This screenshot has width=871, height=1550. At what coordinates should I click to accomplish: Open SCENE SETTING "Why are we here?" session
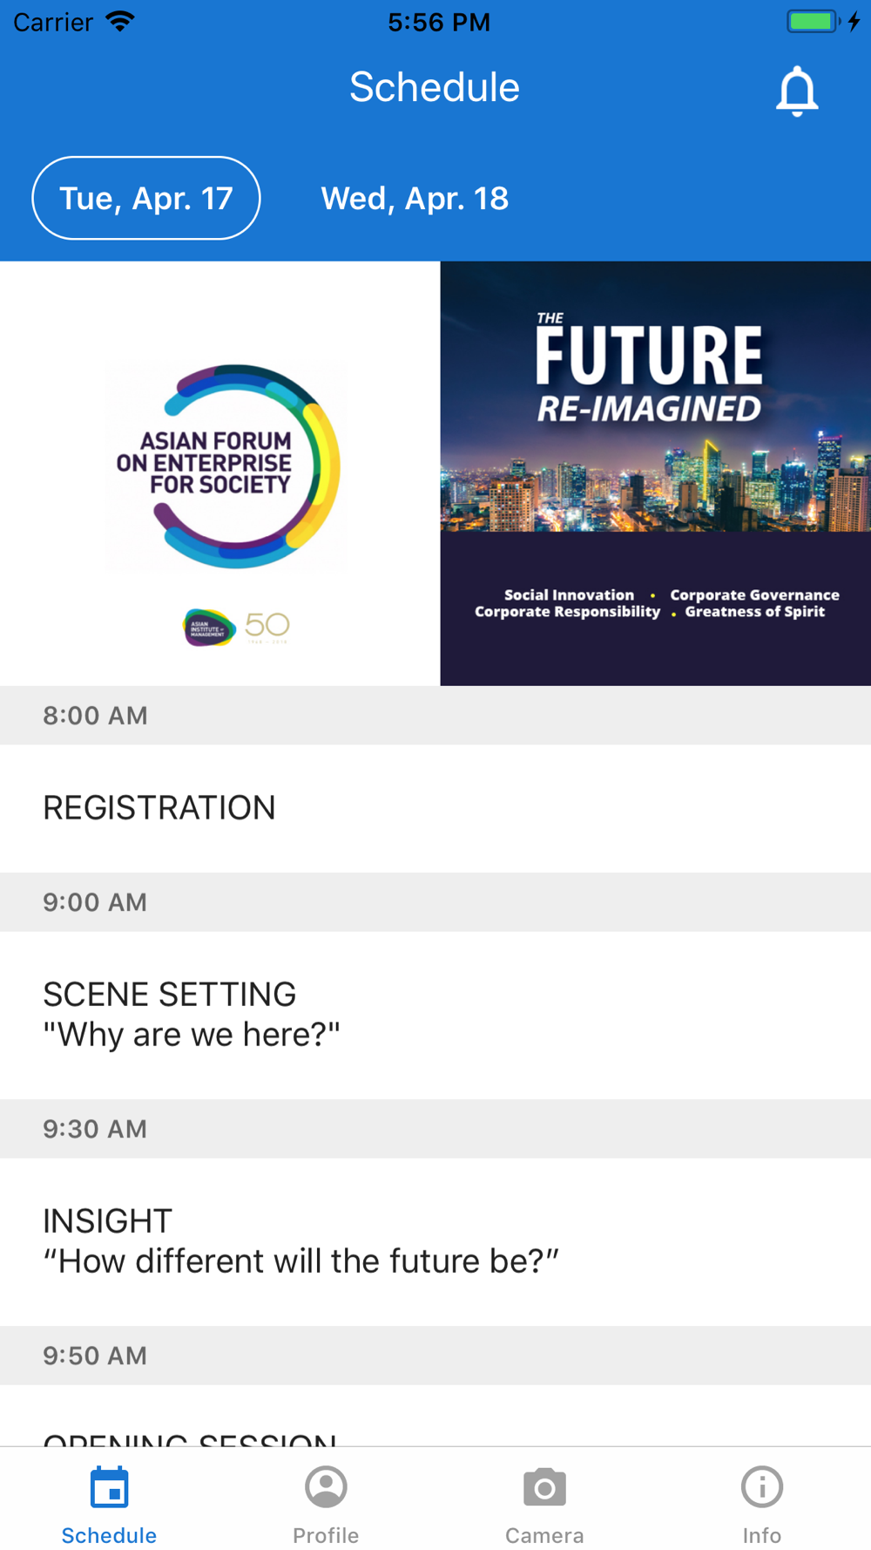(435, 1015)
